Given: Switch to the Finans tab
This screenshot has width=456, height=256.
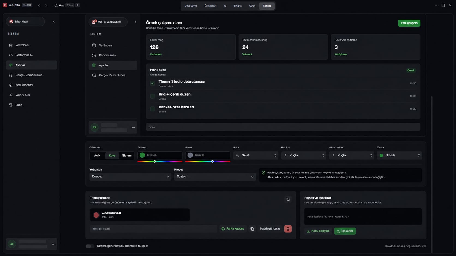Looking at the screenshot, I should pos(238,6).
